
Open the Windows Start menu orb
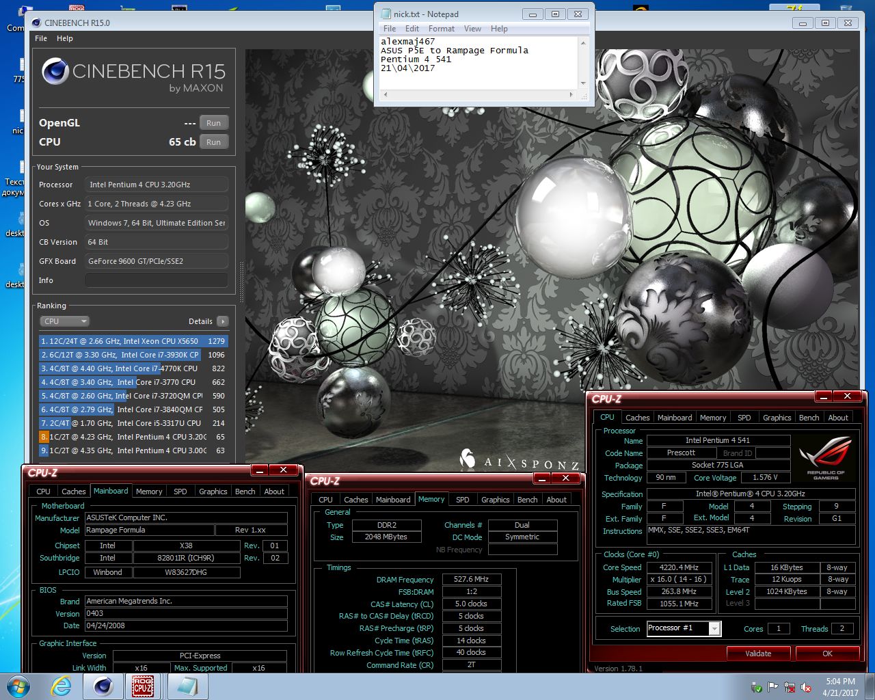tap(18, 686)
